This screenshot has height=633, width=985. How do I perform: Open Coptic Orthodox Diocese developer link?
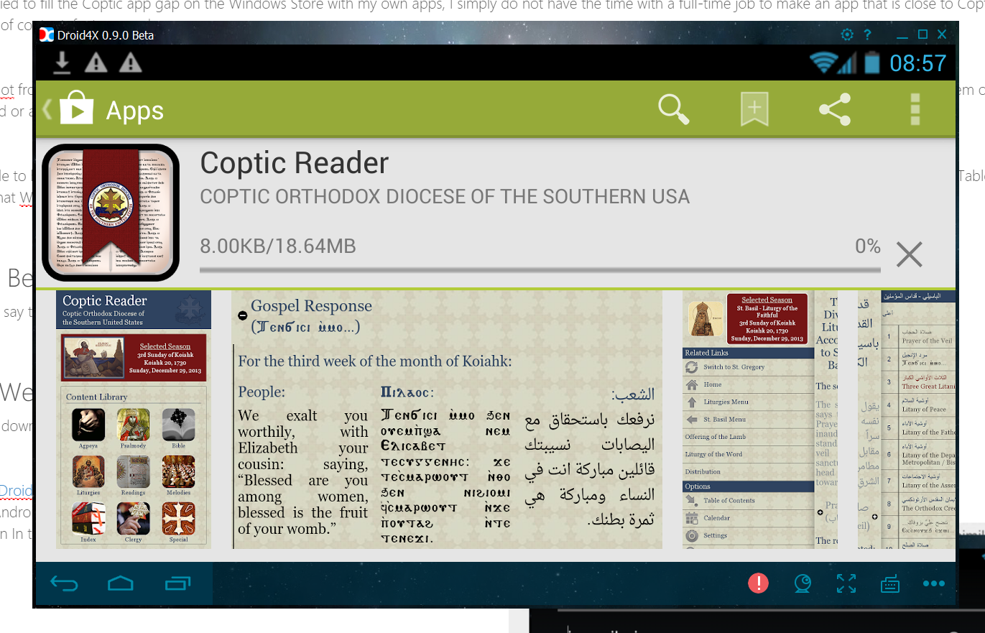click(445, 196)
